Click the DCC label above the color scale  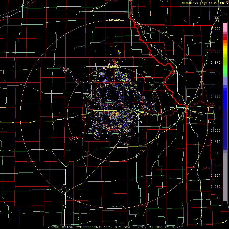224,15
